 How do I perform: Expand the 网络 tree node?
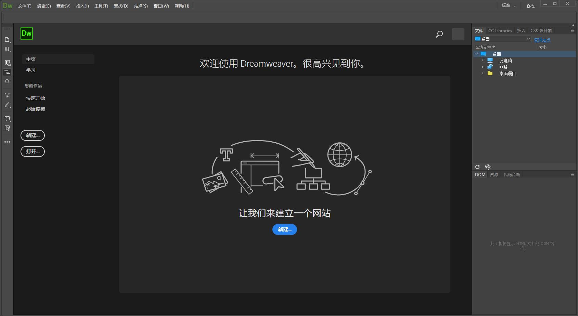point(483,67)
